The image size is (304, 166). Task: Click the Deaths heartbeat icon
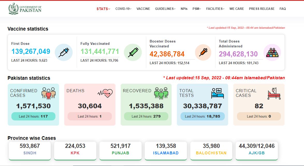coord(105,93)
